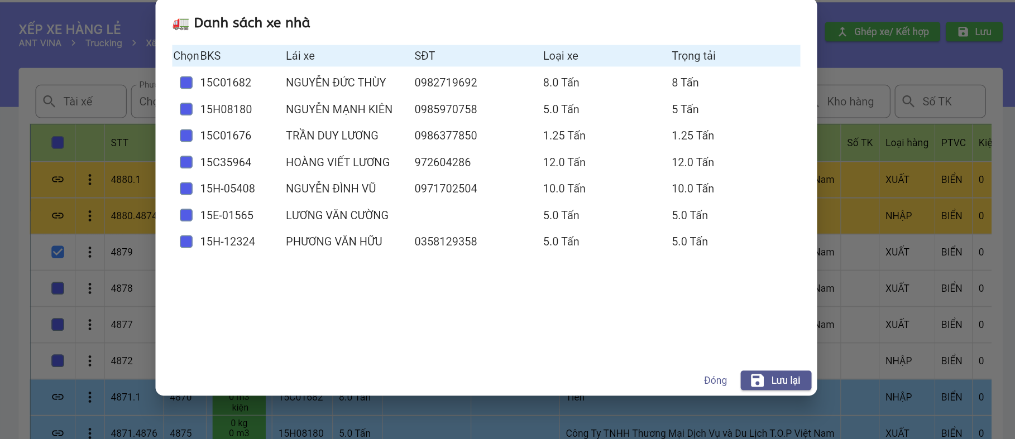Click the Lưu button in top bar

click(x=974, y=32)
